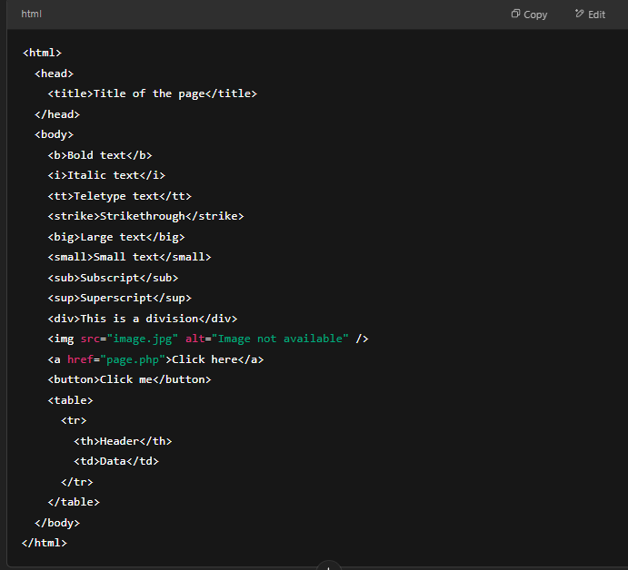Click the "Data" td code line
628x570 pixels.
point(116,461)
